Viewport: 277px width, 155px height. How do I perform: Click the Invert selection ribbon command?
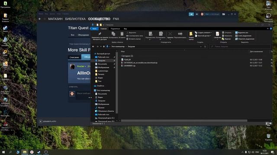245,39
